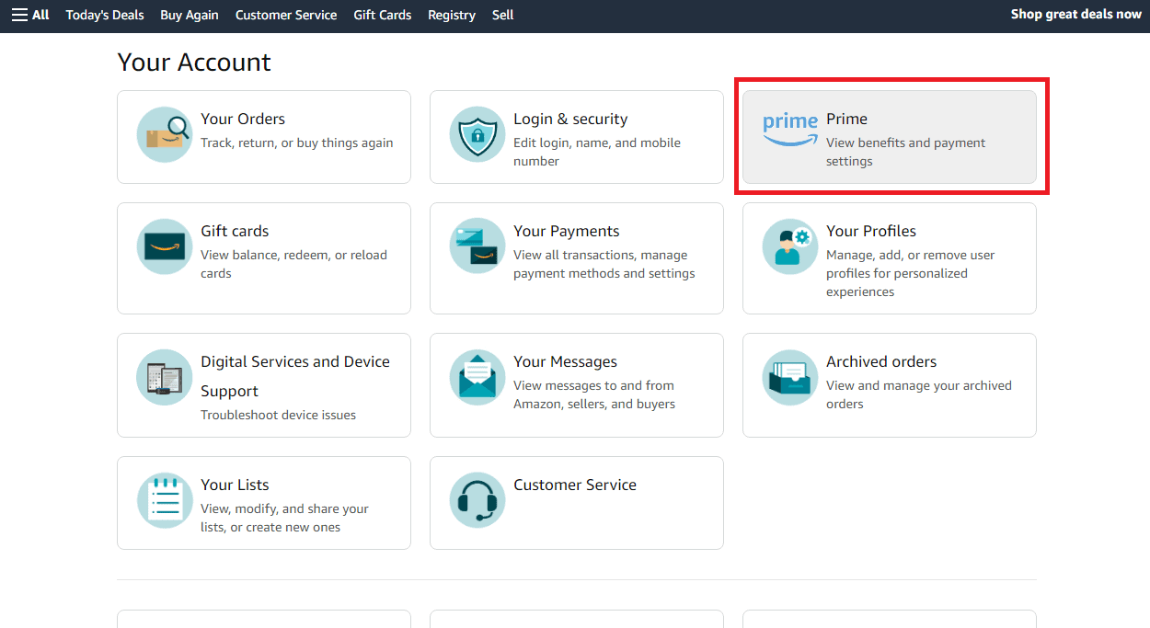This screenshot has width=1150, height=628.
Task: Click the Your Messages envelope icon
Action: coord(477,377)
